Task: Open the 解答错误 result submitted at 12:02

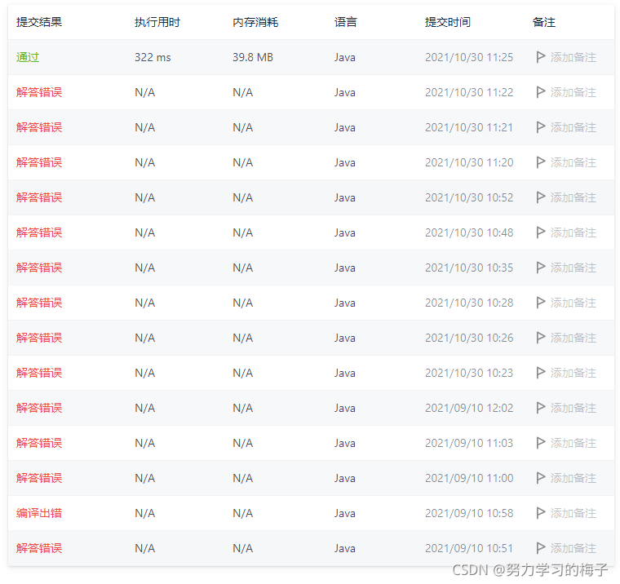Action: (x=39, y=408)
